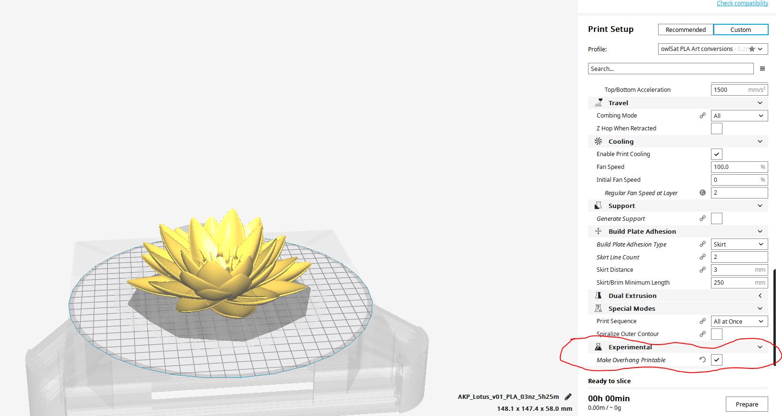
Task: Click the Skirt/Brim Minimum Length field
Action: [740, 283]
